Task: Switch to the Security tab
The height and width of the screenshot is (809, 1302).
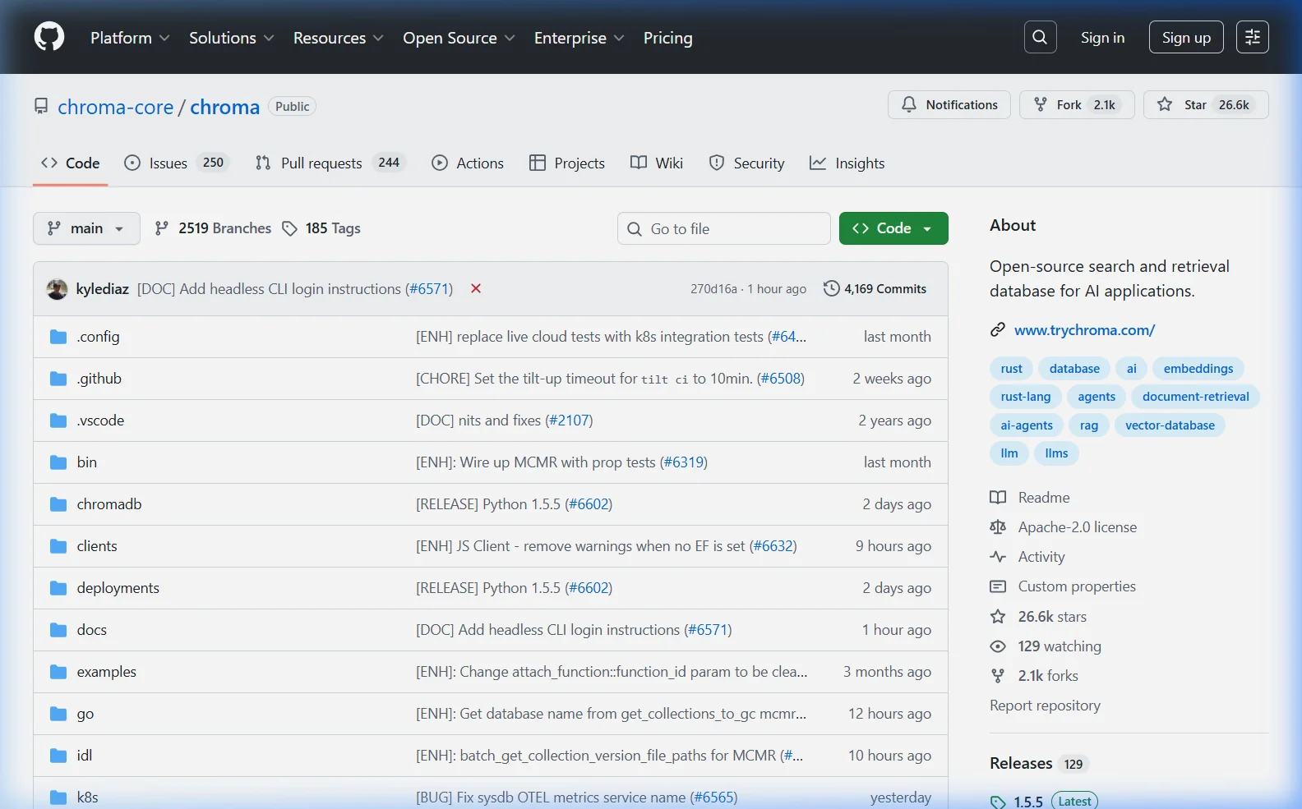Action: pyautogui.click(x=746, y=163)
